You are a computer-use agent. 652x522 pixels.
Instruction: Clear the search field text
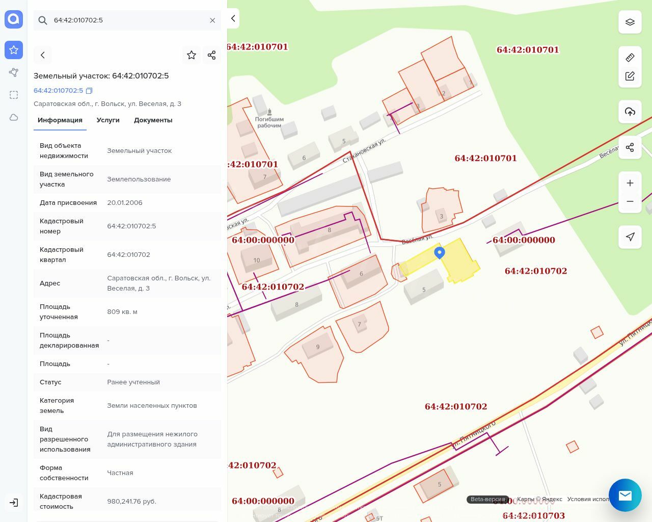(x=212, y=20)
